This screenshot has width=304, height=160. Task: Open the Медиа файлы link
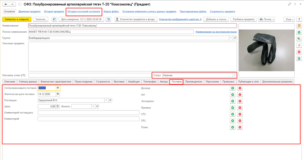[111, 12]
